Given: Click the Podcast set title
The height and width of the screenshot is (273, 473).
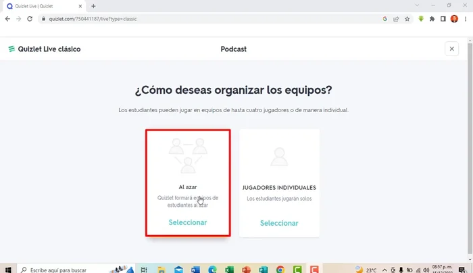Looking at the screenshot, I should click(234, 49).
